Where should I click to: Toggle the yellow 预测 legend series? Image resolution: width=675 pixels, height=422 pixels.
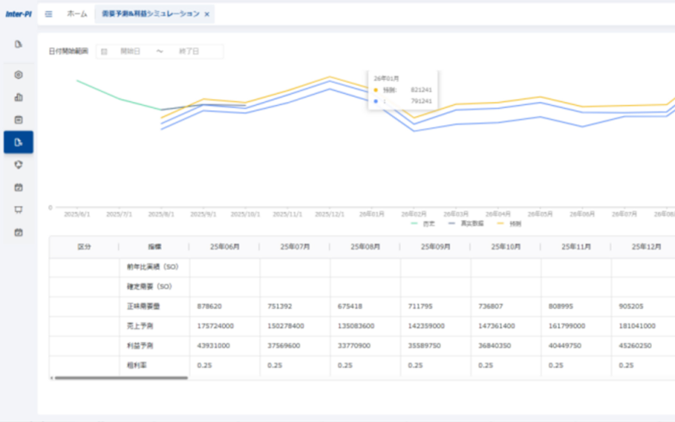(x=509, y=224)
